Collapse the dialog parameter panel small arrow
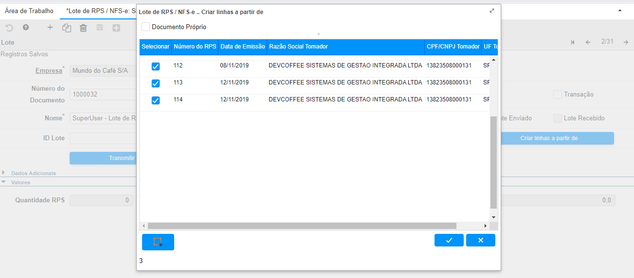The width and height of the screenshot is (634, 278). click(319, 34)
